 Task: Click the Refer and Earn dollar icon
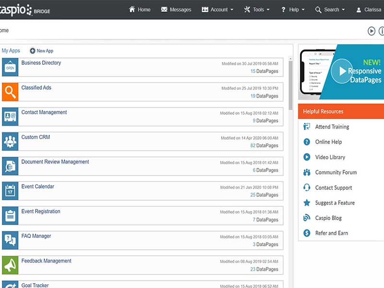click(x=307, y=233)
